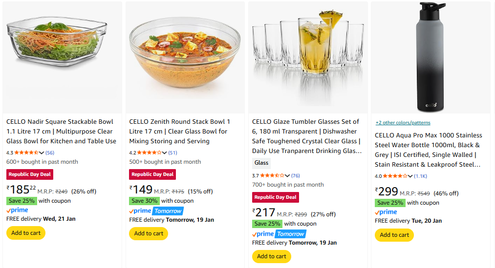View the 1.1K reviews for water bottle
The height and width of the screenshot is (268, 495).
pyautogui.click(x=420, y=176)
